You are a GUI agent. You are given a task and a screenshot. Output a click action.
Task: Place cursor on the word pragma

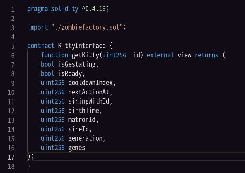[x=37, y=9]
